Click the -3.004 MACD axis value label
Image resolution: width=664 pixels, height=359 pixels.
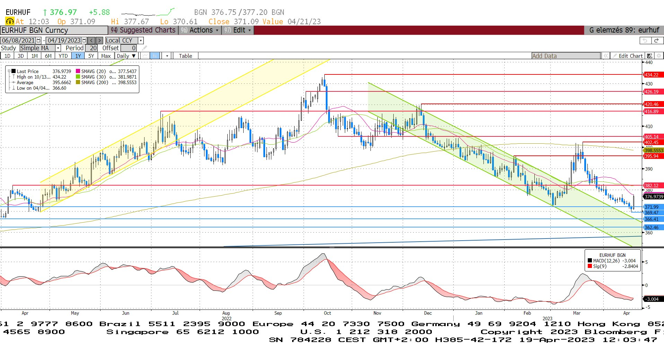[653, 299]
